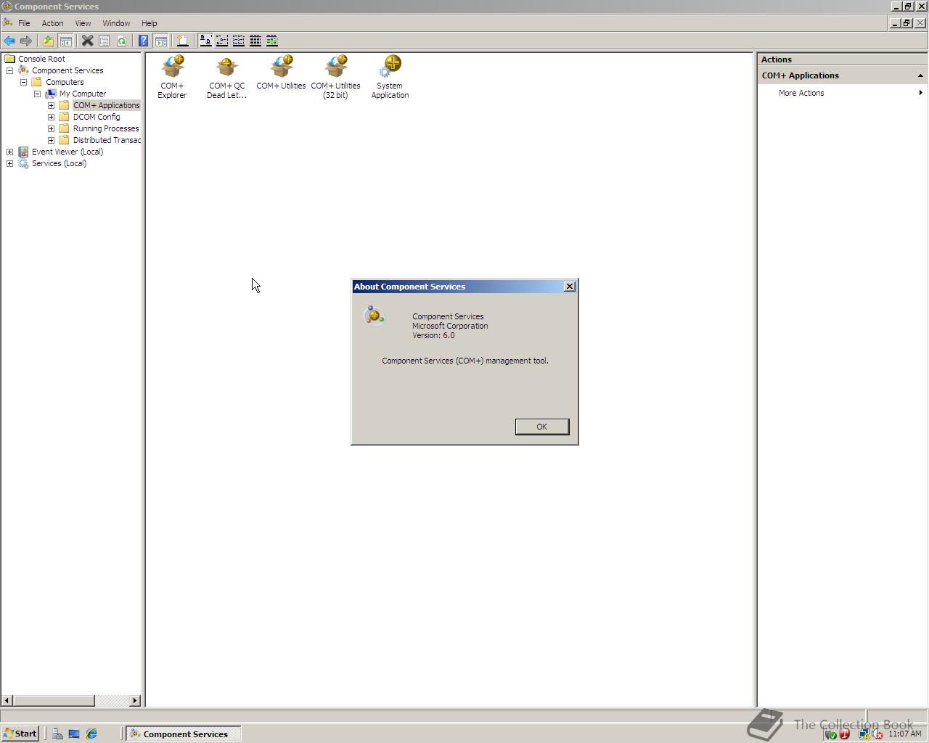
Task: Switch to Status view
Action: tap(272, 41)
